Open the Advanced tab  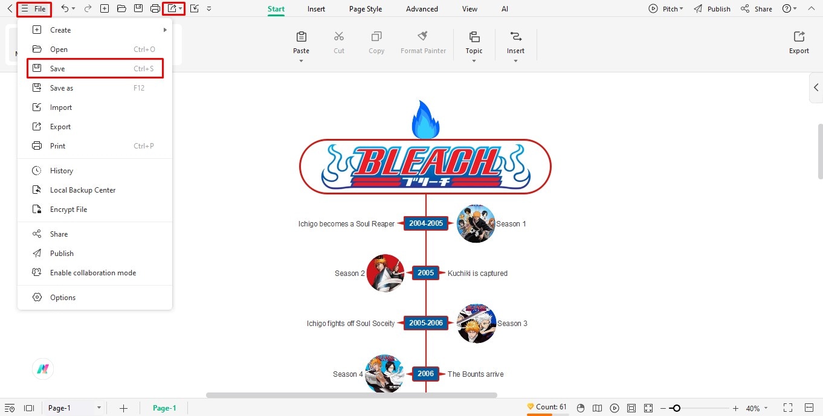(x=422, y=9)
